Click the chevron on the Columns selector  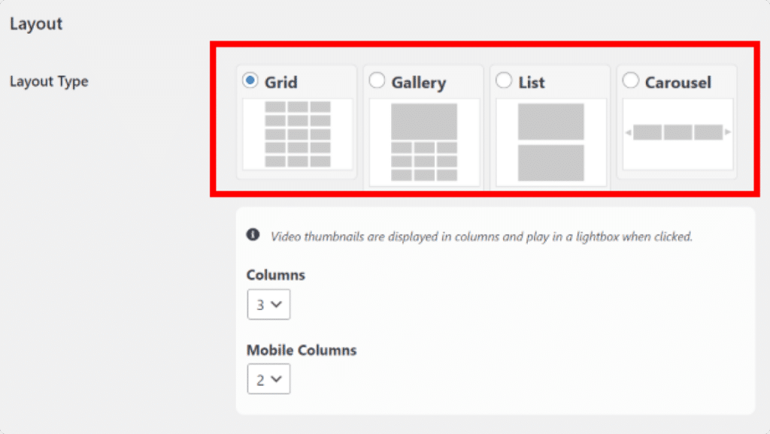tap(277, 304)
